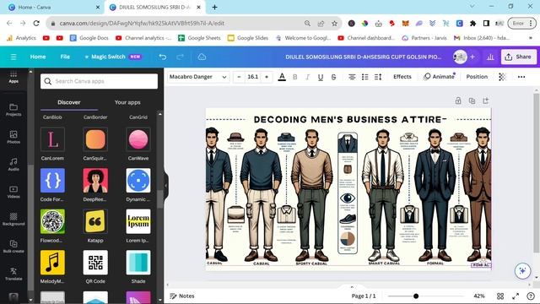Open the analytics chart icon in header
This screenshot has width=540, height=304.
(x=490, y=57)
